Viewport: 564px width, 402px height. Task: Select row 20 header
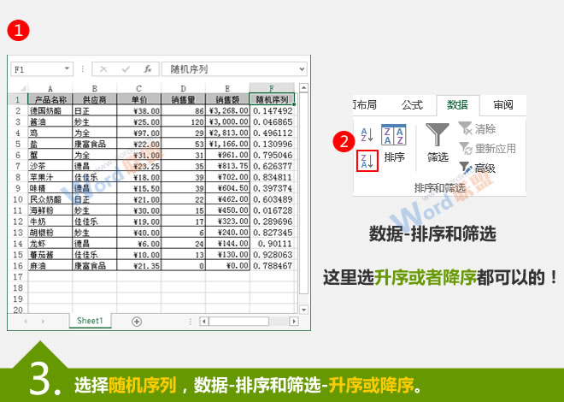[18, 310]
